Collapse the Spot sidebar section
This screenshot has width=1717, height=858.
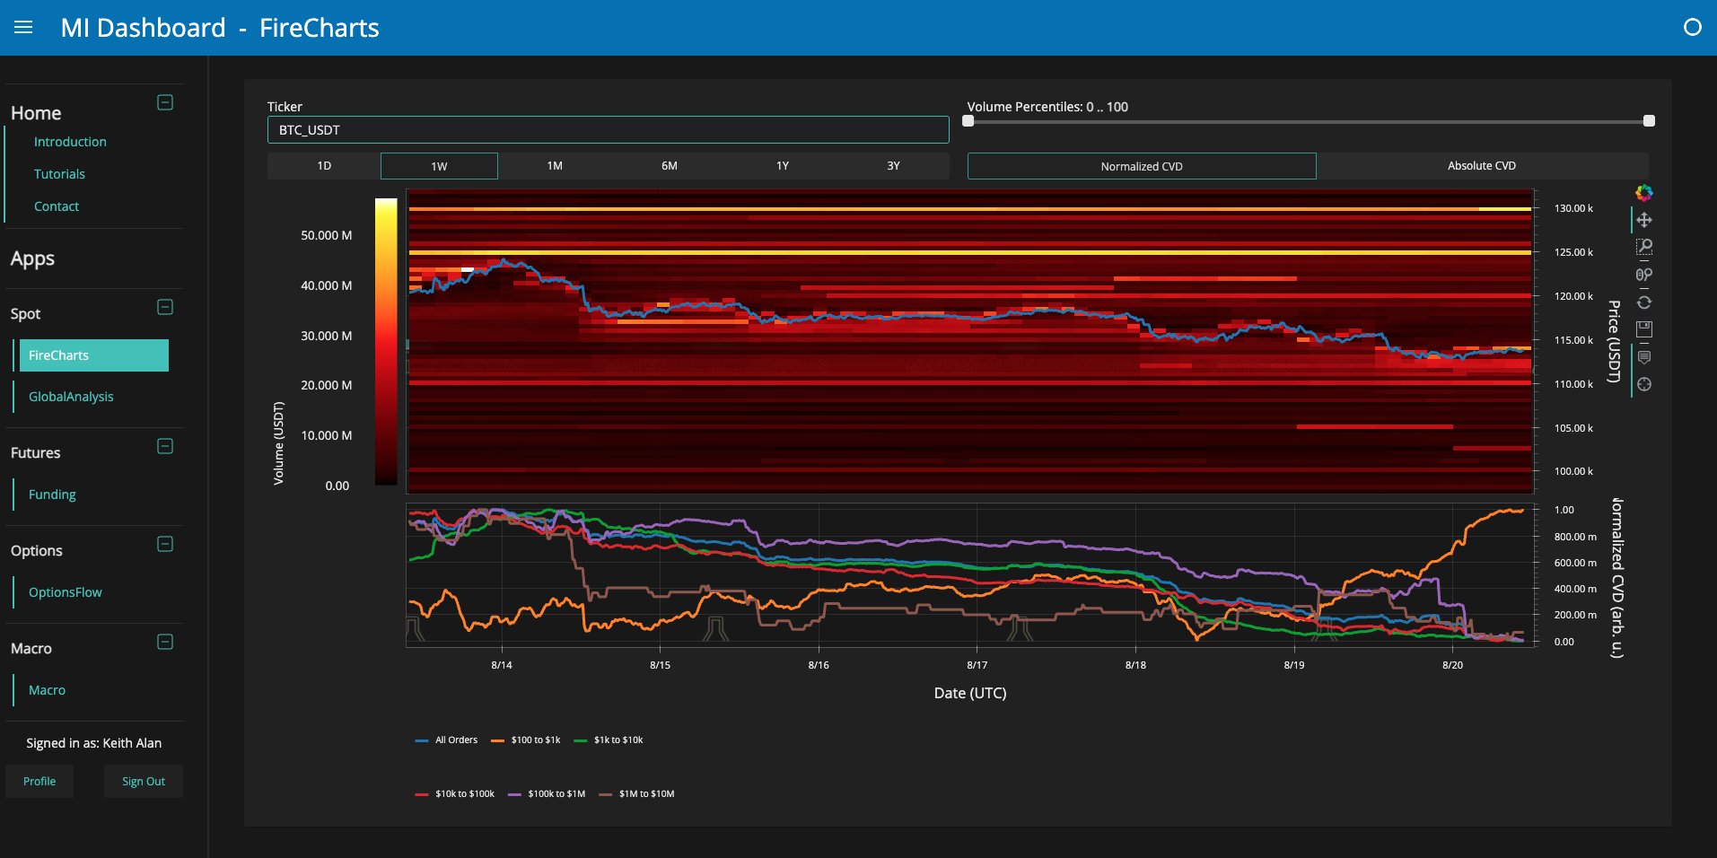pos(165,307)
